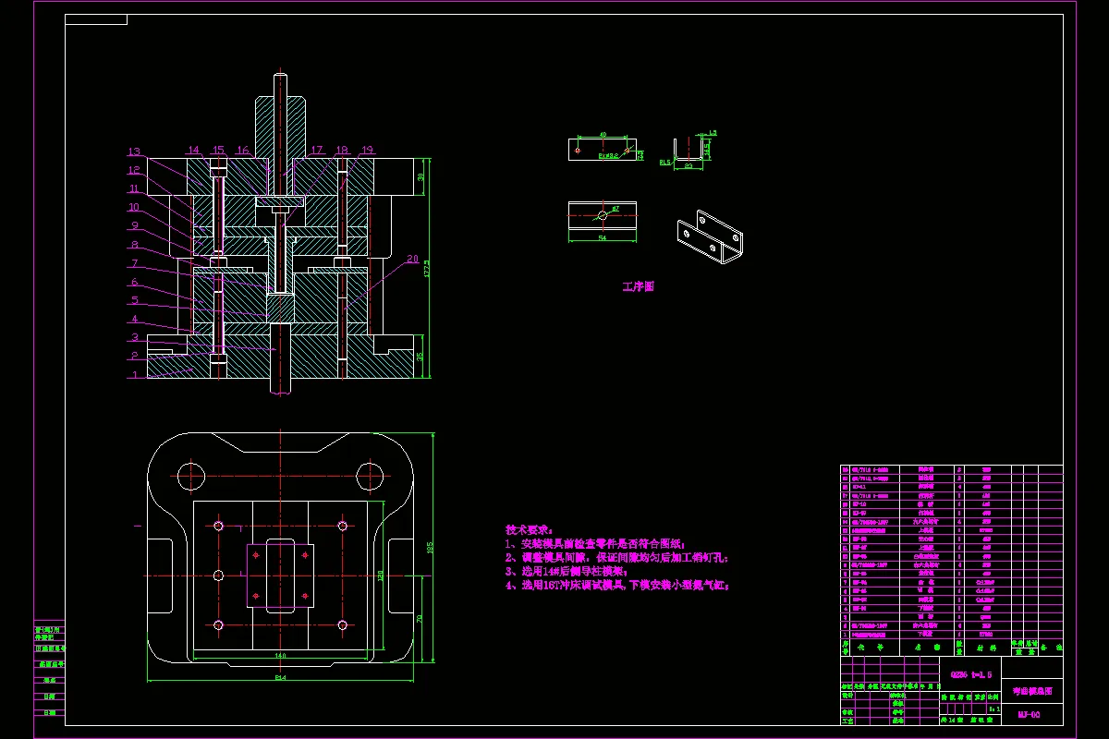Select part balloon number 13
Image resolution: width=1109 pixels, height=739 pixels.
coord(134,152)
